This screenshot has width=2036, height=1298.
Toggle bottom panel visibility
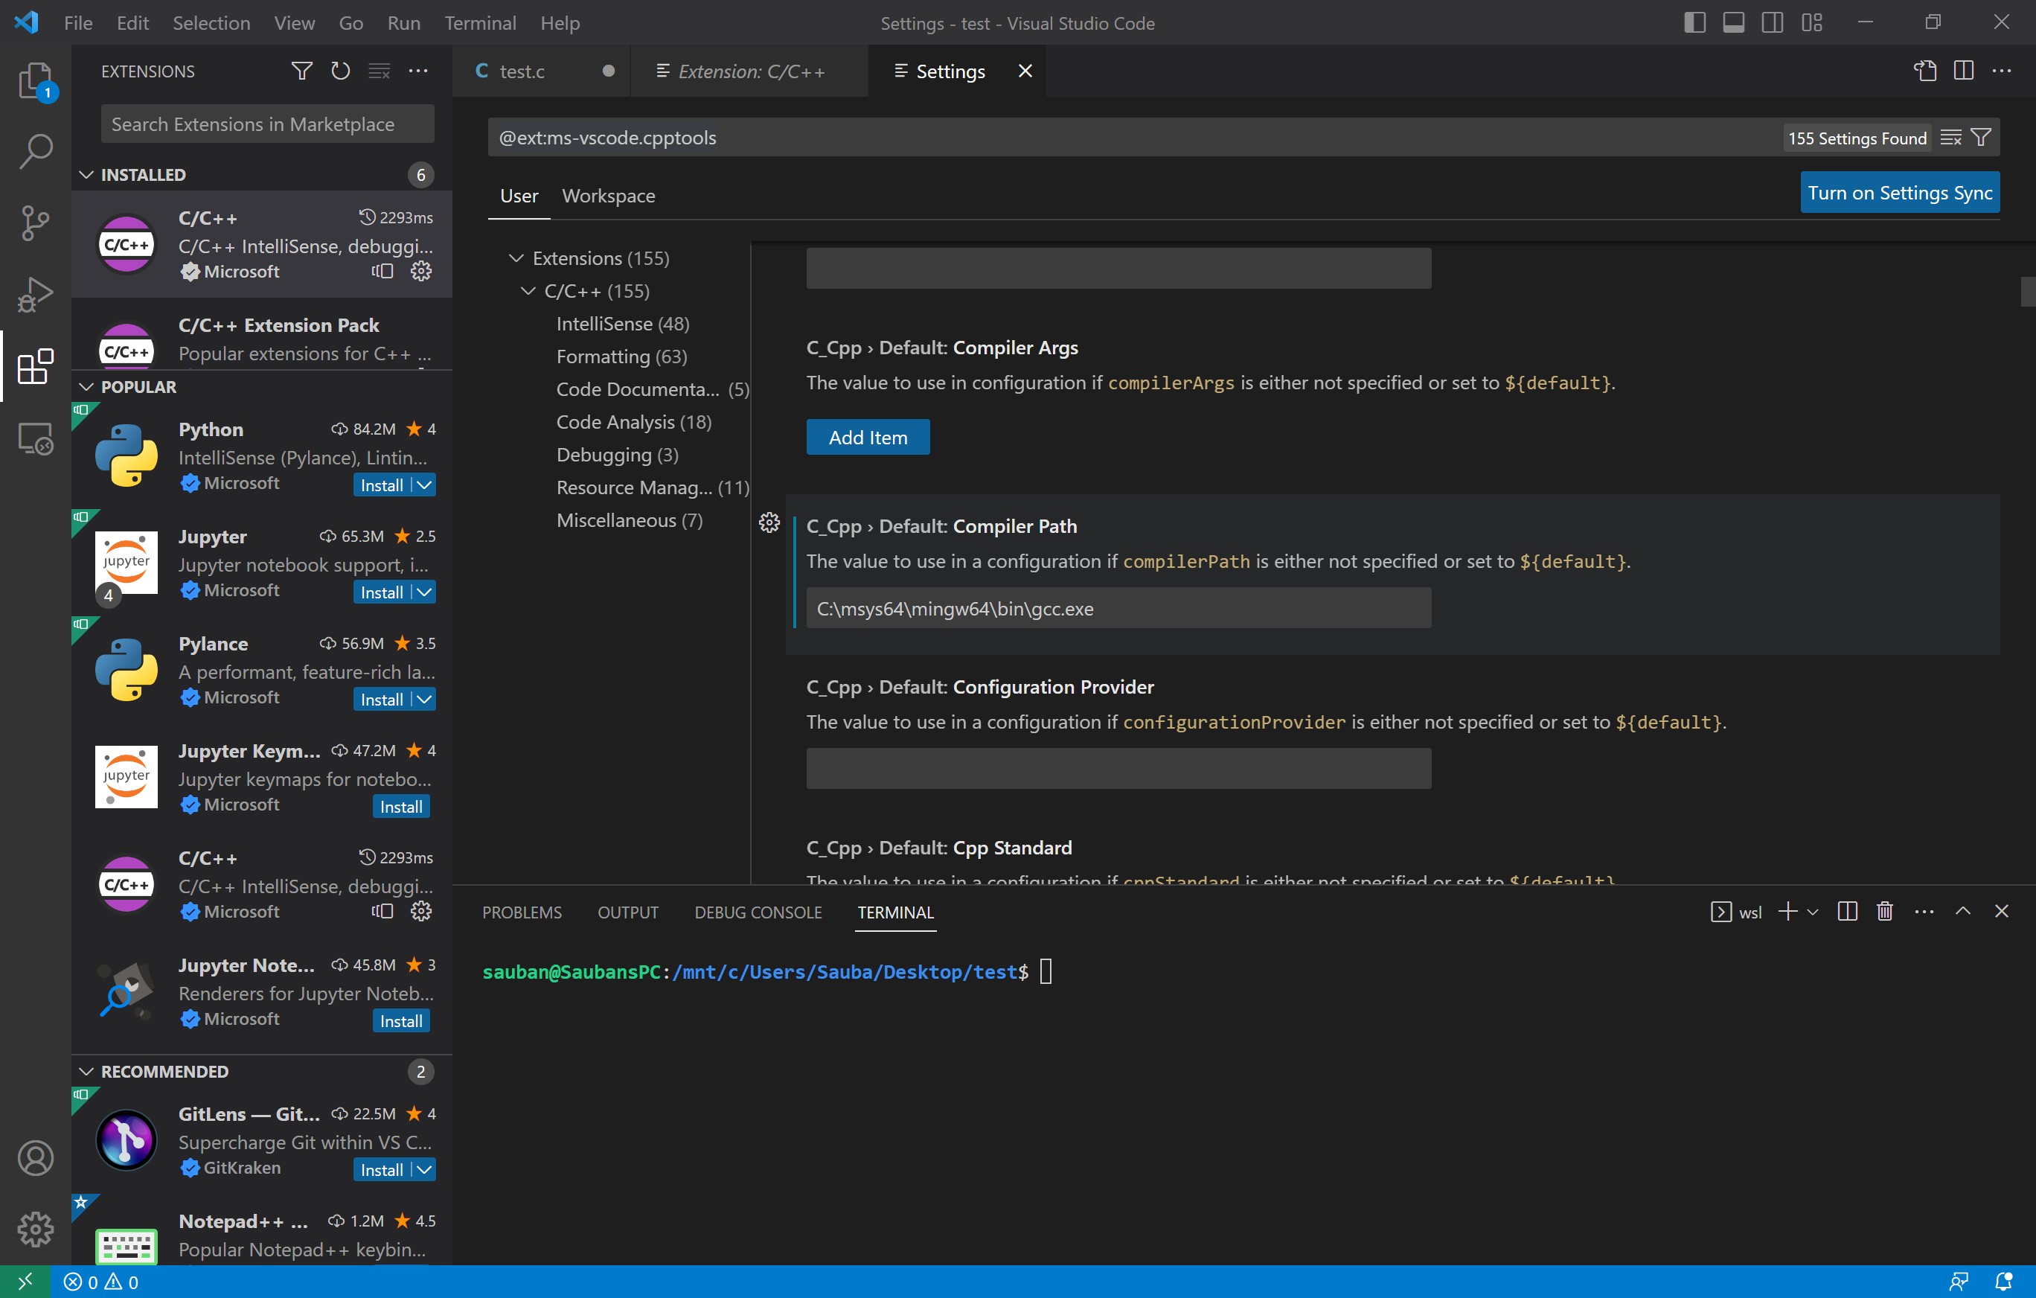pyautogui.click(x=1734, y=23)
